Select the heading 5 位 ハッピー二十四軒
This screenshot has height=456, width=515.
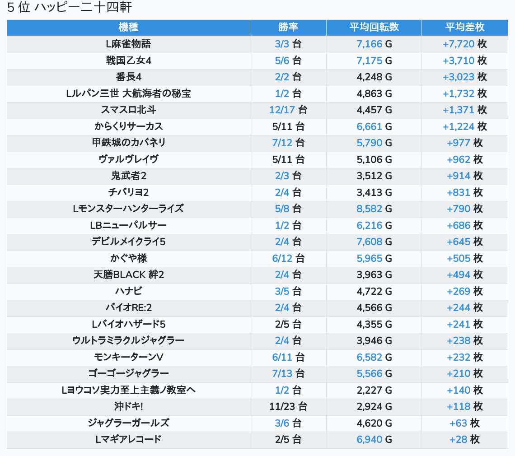click(x=69, y=8)
